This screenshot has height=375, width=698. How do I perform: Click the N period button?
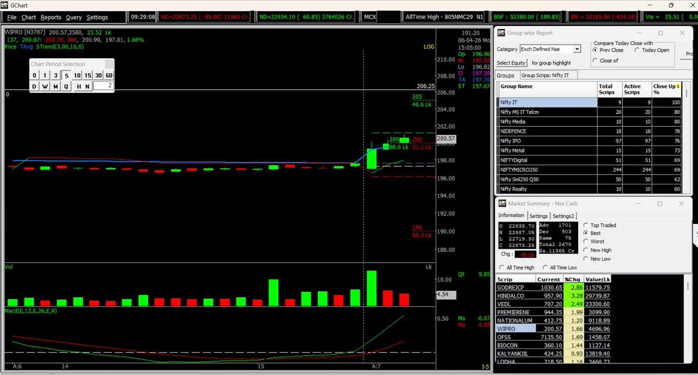[87, 86]
